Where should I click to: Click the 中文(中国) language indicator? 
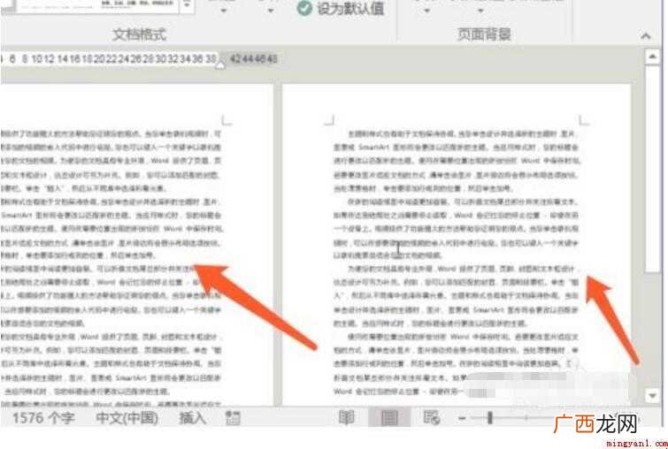127,417
